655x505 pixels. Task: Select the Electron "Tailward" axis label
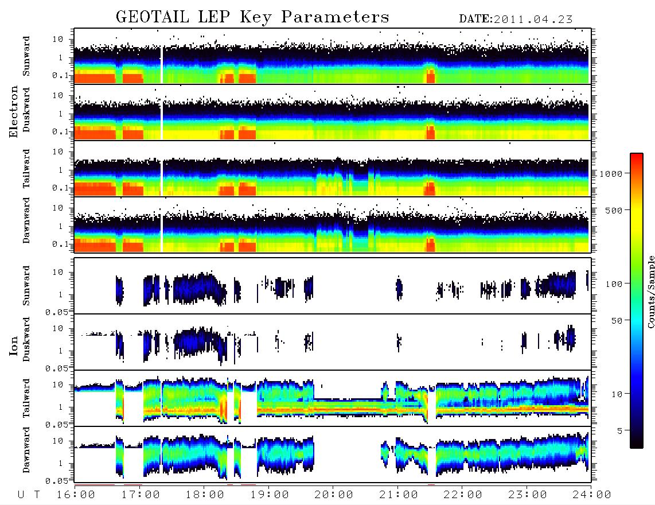[x=26, y=169]
